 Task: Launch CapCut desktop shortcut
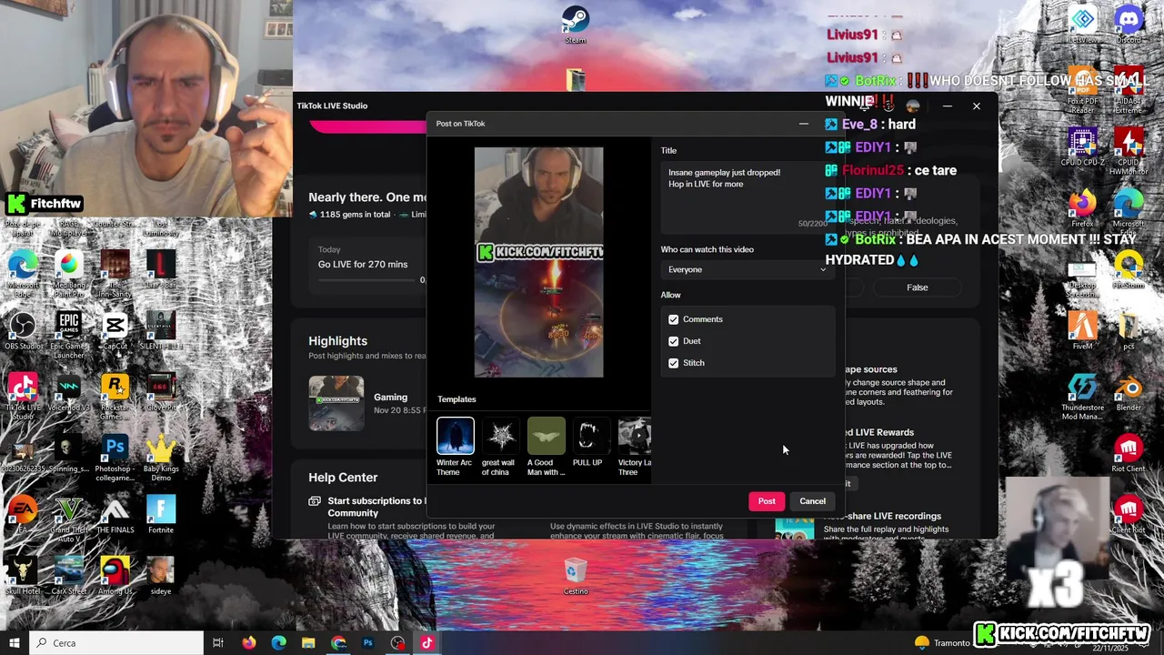point(115,331)
